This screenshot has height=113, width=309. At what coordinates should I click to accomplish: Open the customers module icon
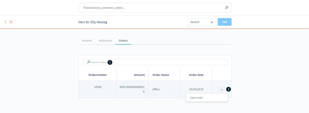pyautogui.click(x=11, y=22)
